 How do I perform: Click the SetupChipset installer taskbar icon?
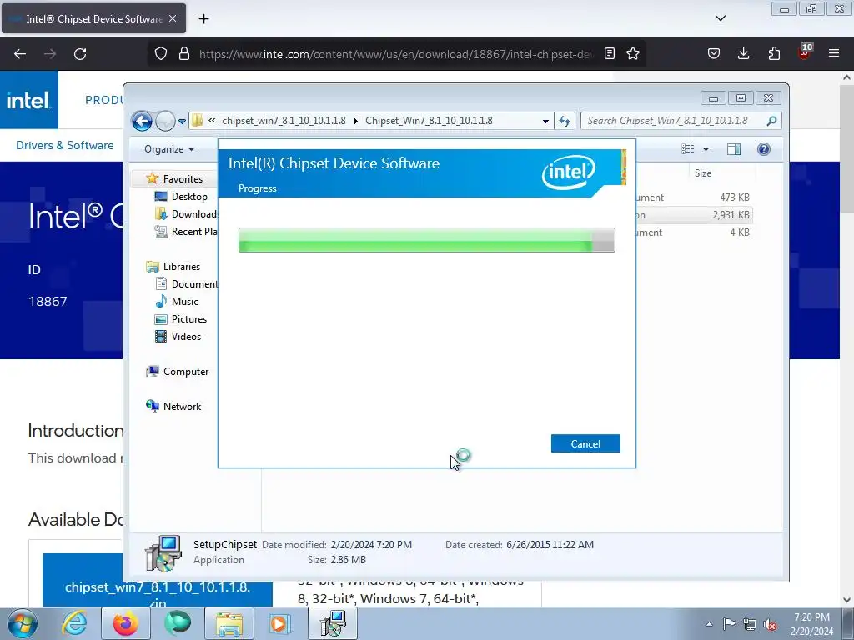tap(332, 623)
